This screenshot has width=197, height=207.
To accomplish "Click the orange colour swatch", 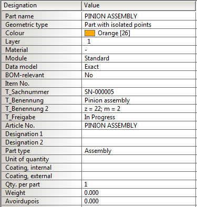I will click(90, 33).
